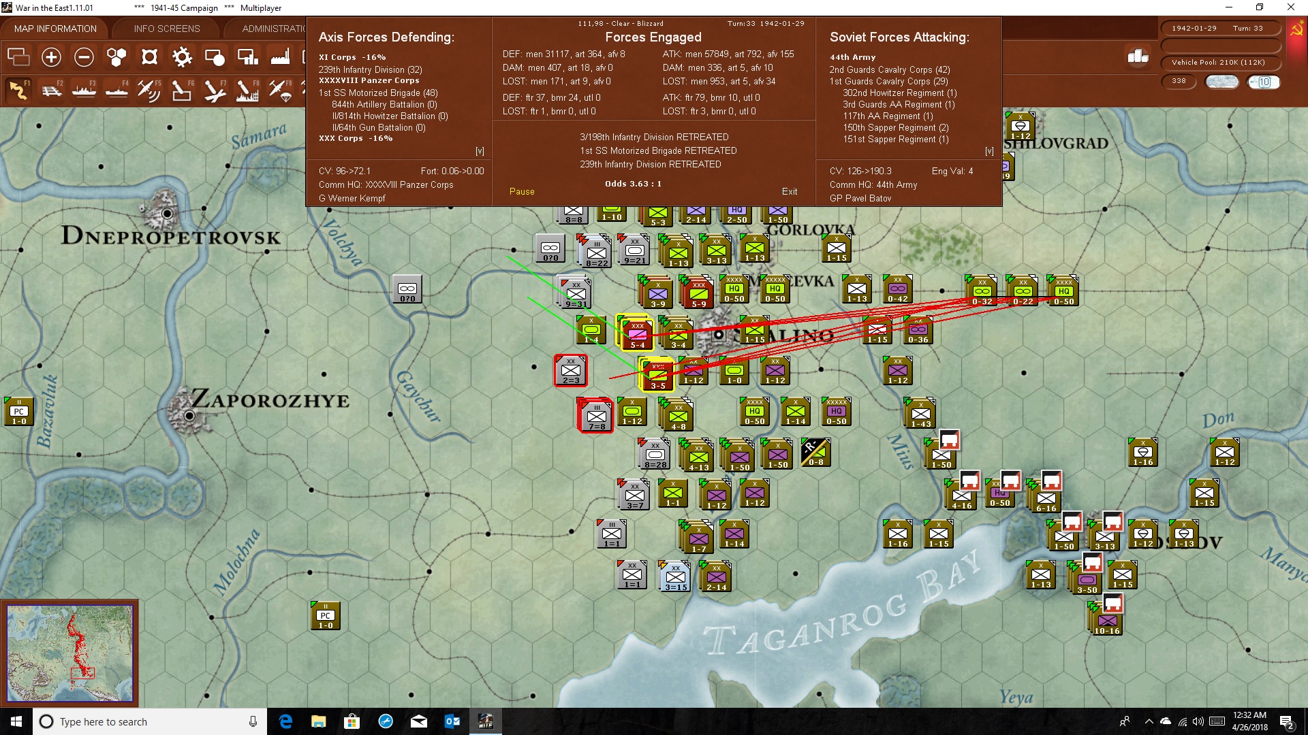The width and height of the screenshot is (1308, 735).
Task: Toggle the hex grid display icon
Action: (116, 57)
